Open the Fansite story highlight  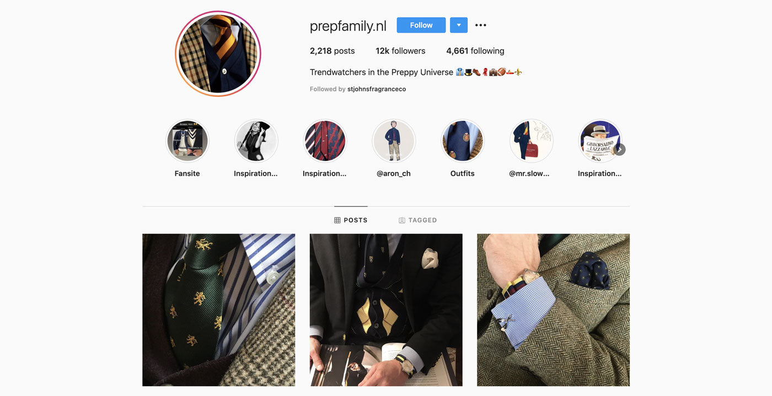pyautogui.click(x=187, y=141)
